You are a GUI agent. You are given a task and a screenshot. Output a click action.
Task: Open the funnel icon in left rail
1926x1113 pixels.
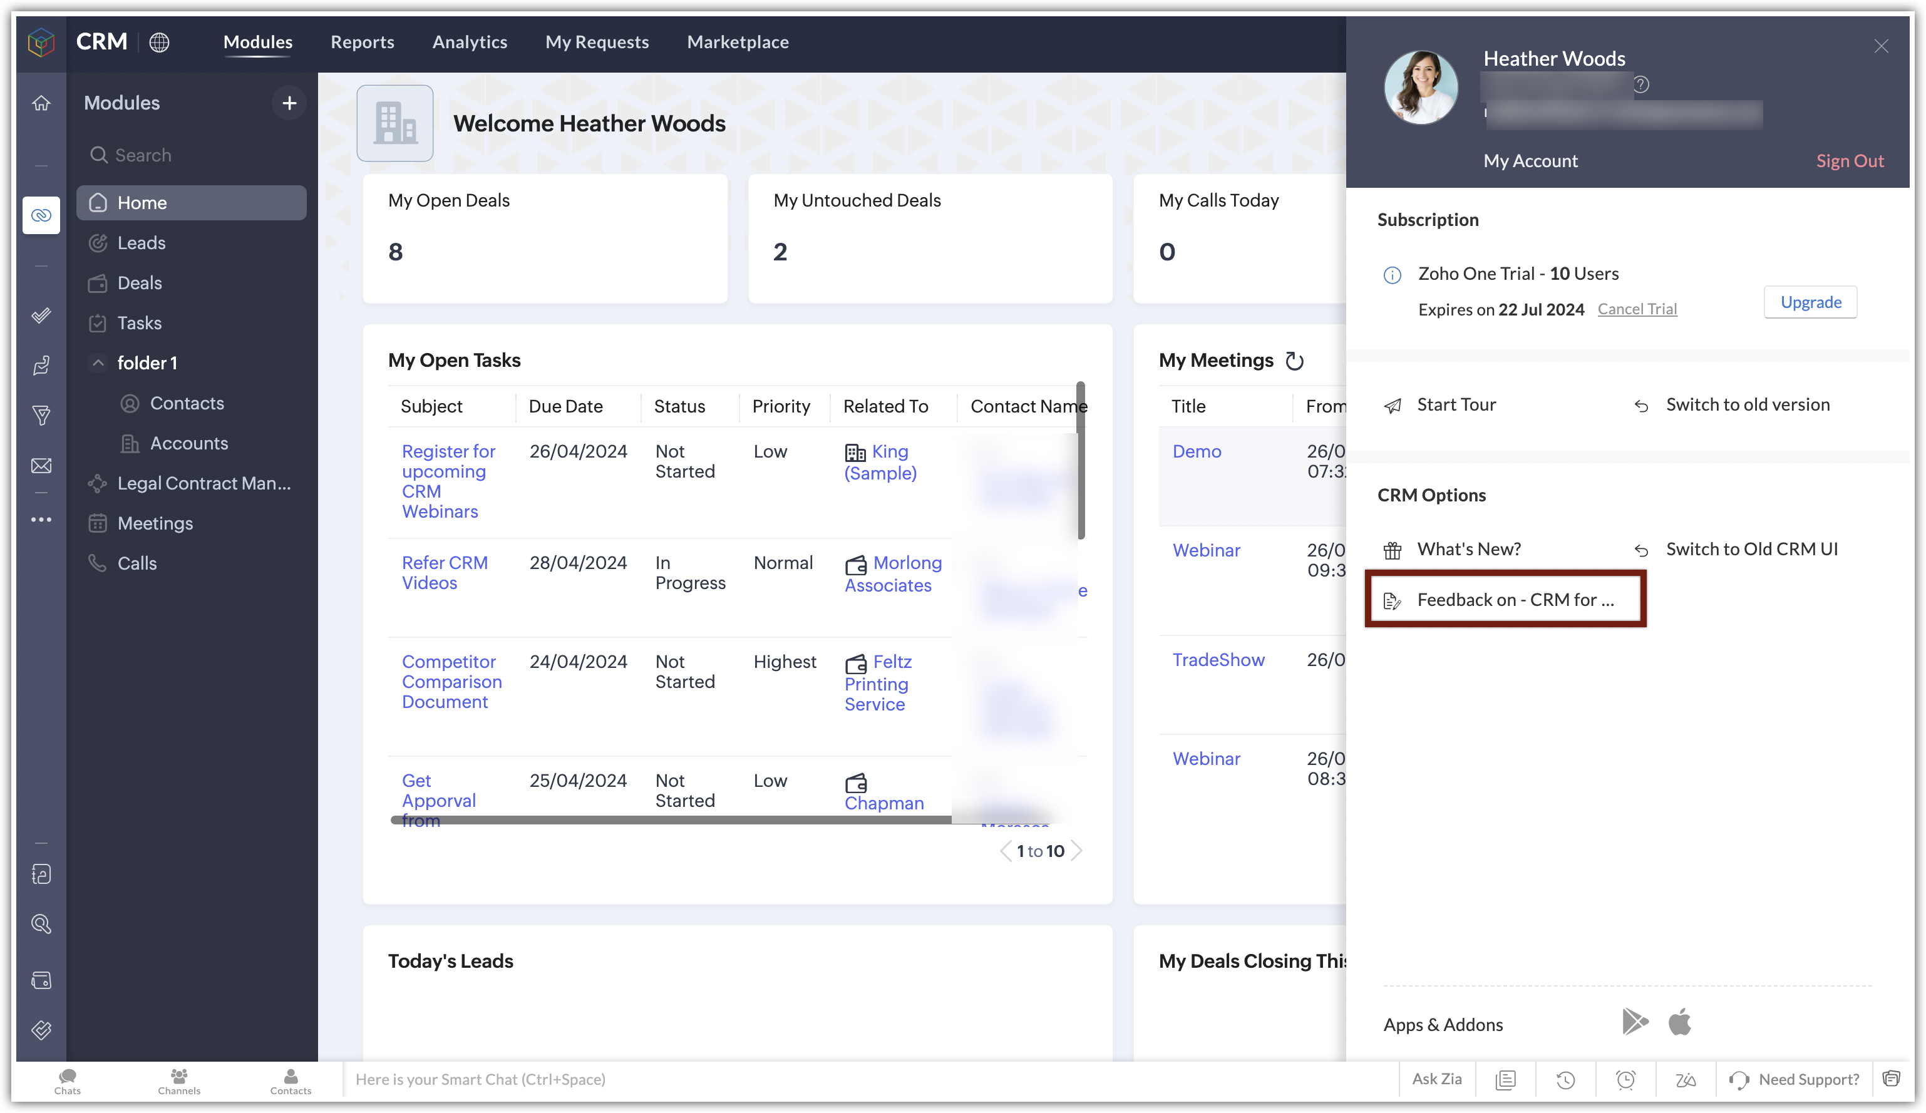(x=41, y=416)
